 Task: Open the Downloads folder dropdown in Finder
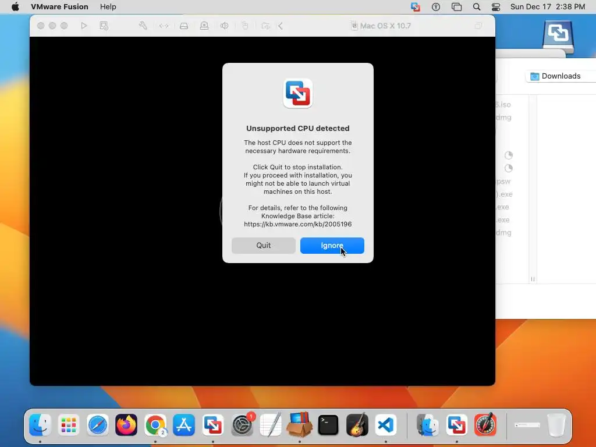point(560,76)
